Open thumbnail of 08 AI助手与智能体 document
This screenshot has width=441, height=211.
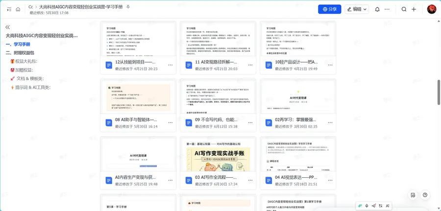pos(138,96)
